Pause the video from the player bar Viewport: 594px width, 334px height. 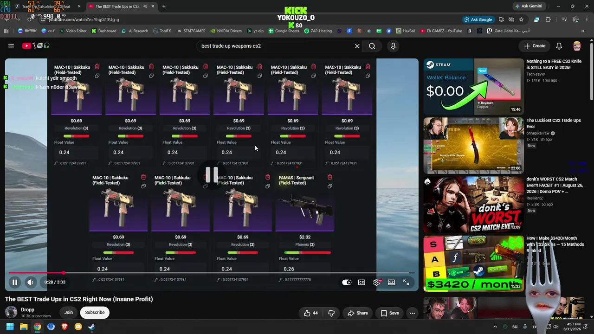[15, 282]
